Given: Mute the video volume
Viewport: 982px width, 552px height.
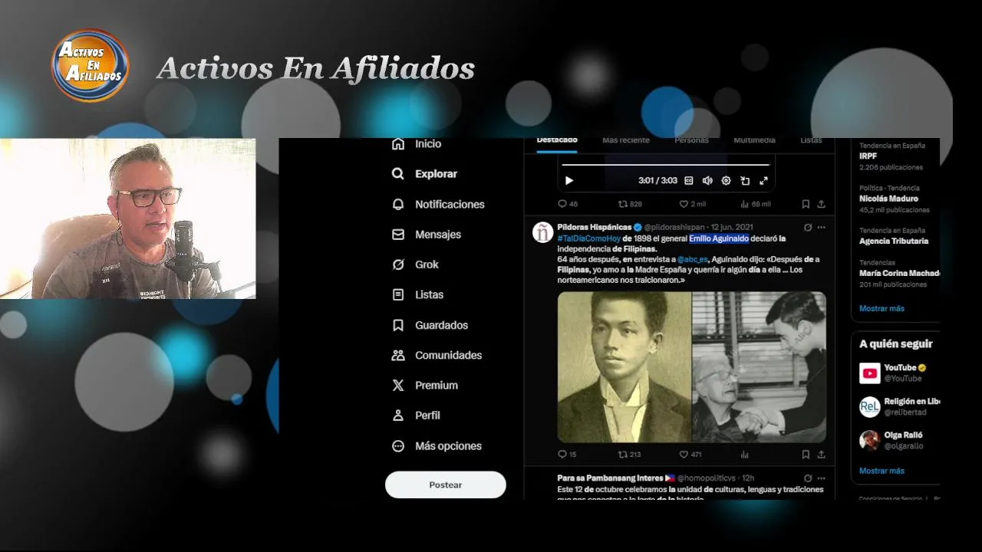Looking at the screenshot, I should pos(707,181).
